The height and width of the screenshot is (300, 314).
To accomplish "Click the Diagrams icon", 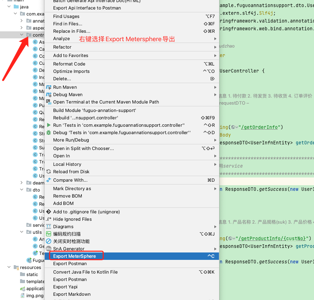I will [x=49, y=226].
